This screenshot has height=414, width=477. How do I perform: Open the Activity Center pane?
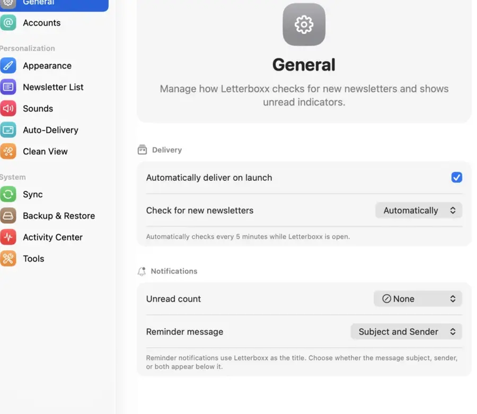click(54, 237)
